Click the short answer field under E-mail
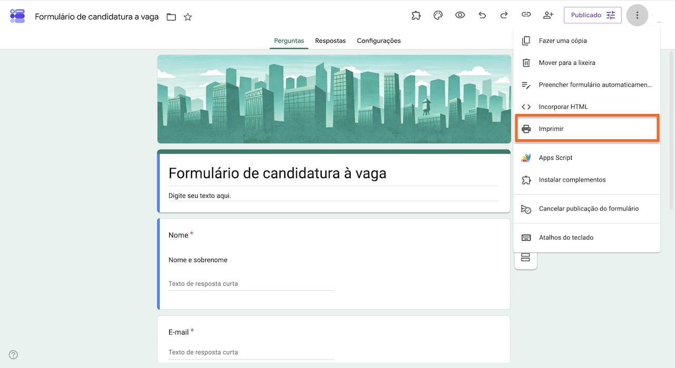The image size is (675, 368). coord(251,352)
